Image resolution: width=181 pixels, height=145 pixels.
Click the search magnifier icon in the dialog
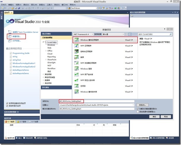point(171,34)
